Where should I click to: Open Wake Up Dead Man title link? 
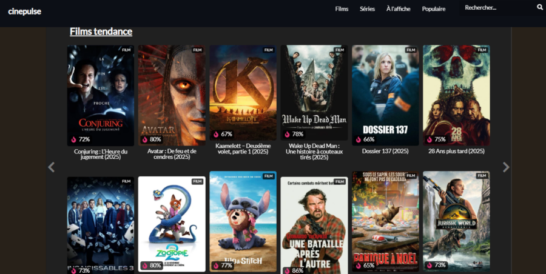[314, 152]
